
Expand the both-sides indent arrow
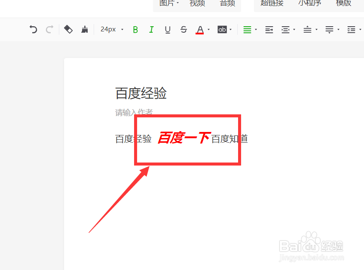[294, 30]
